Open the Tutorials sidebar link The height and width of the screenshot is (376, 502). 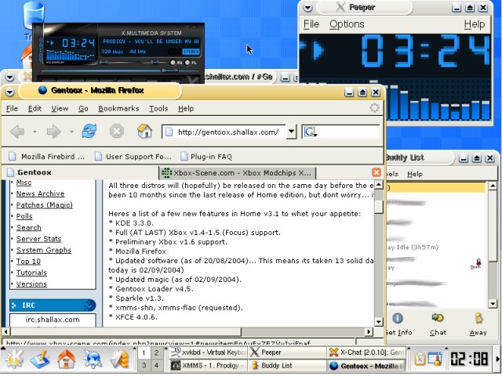(x=31, y=273)
